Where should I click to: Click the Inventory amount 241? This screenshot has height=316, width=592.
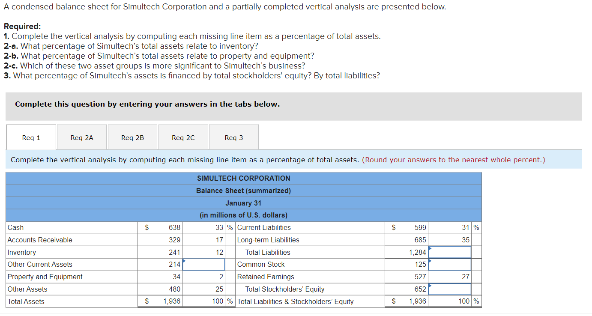pyautogui.click(x=175, y=253)
